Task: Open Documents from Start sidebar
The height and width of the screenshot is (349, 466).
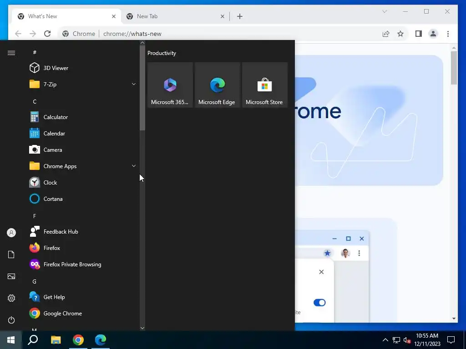Action: 11,254
